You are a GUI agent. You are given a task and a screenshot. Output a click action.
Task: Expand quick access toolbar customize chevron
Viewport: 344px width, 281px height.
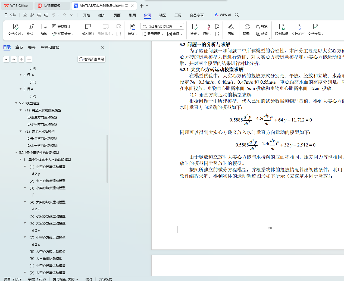point(72,15)
